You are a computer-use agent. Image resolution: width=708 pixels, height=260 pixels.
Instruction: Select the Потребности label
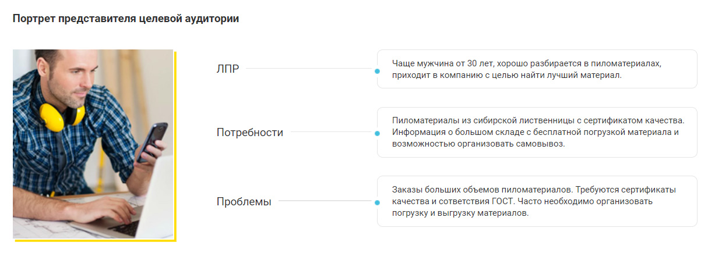250,133
